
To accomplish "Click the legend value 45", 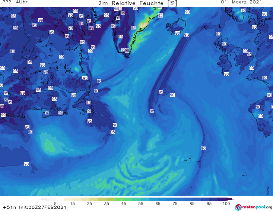I will [124, 204].
